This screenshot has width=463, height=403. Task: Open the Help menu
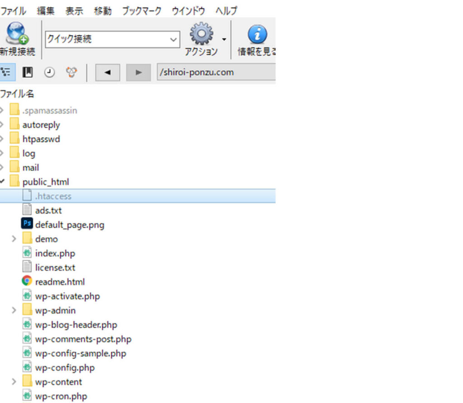[x=226, y=11]
